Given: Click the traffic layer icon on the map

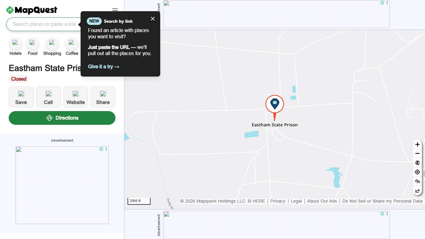Looking at the screenshot, I should 417,181.
